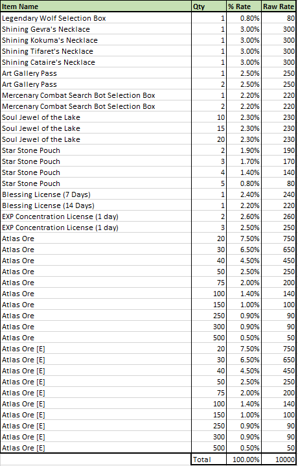
Task: Select the 10000 raw rate total cell
Action: (x=279, y=460)
